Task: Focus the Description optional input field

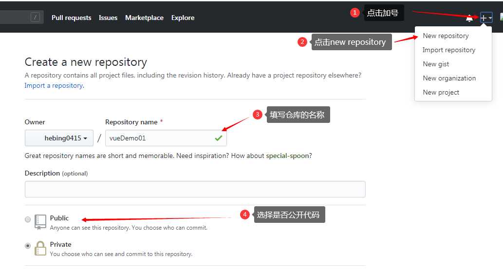Action: [x=195, y=189]
